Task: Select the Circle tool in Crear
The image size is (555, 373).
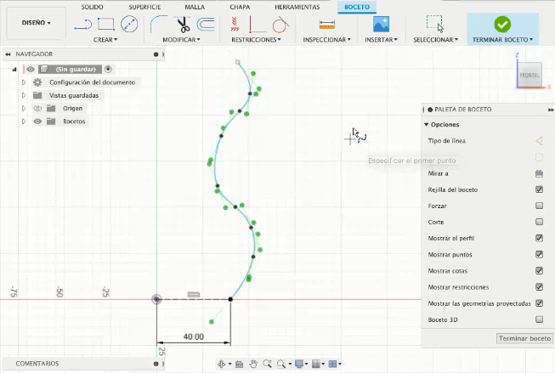Action: [x=129, y=24]
